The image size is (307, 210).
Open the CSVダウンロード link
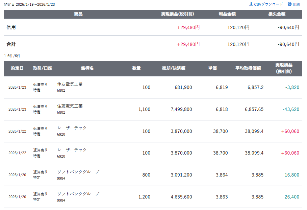[x=268, y=4]
